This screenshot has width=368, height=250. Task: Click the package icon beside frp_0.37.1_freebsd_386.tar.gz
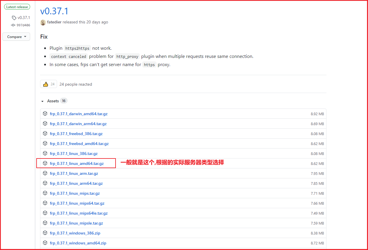[45, 133]
